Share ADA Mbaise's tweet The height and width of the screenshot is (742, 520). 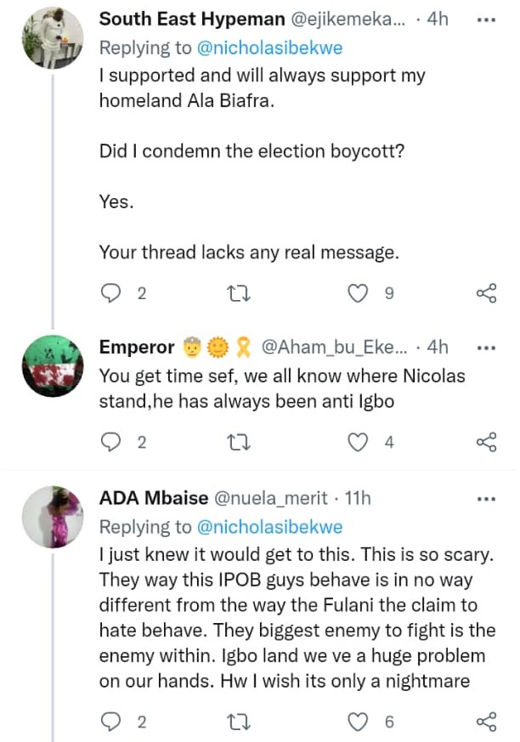(x=486, y=722)
